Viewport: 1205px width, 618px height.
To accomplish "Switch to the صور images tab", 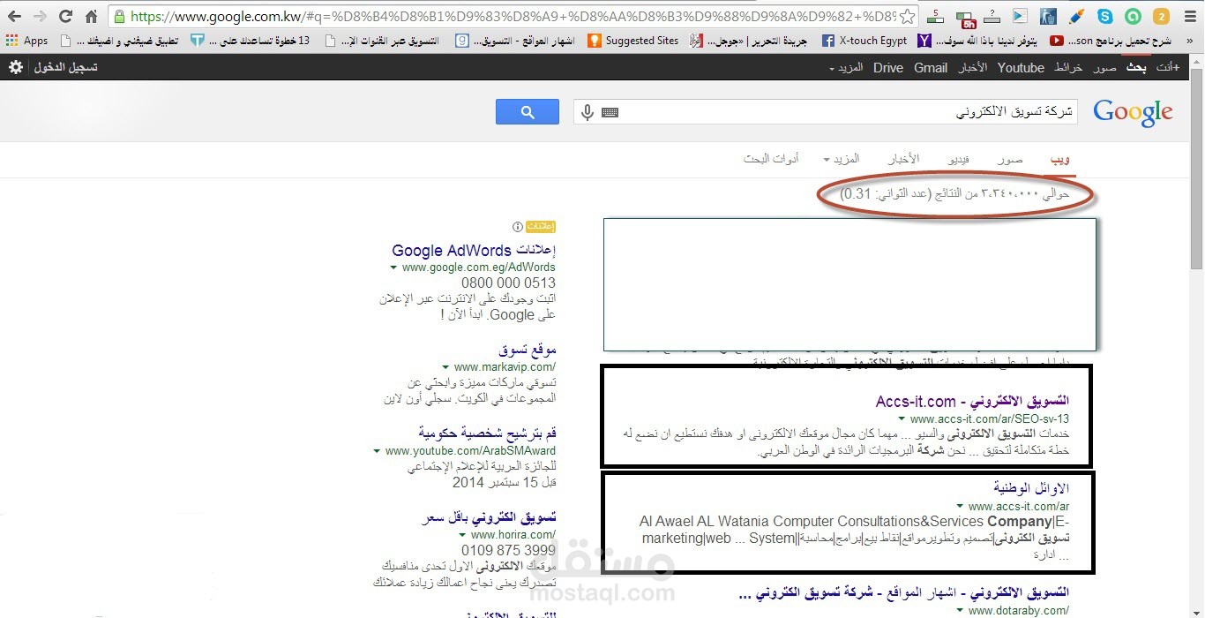I will [x=1010, y=159].
